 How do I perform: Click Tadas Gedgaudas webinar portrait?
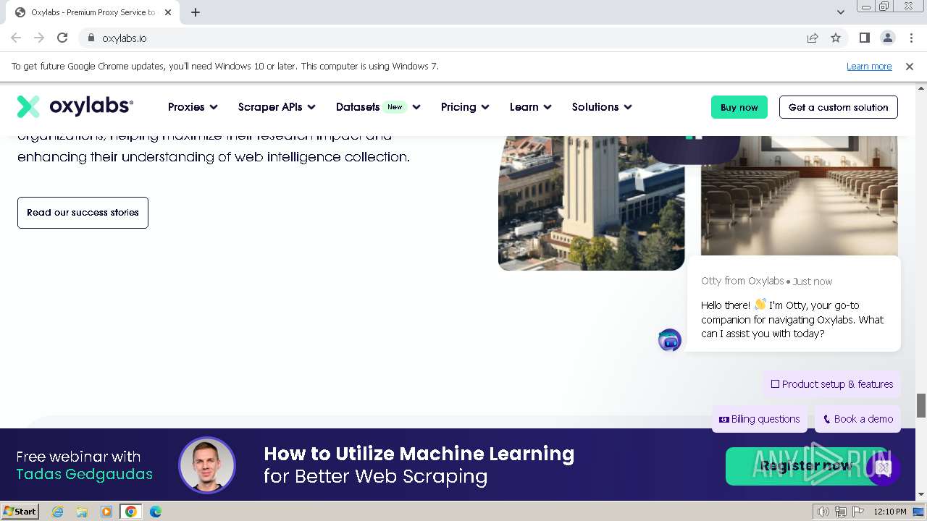(x=207, y=465)
